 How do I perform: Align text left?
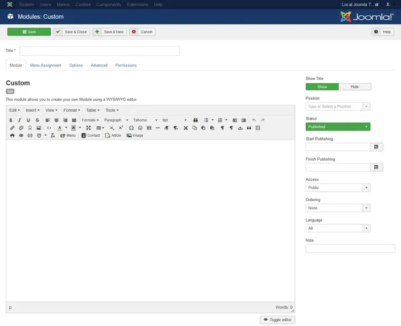[x=48, y=120]
